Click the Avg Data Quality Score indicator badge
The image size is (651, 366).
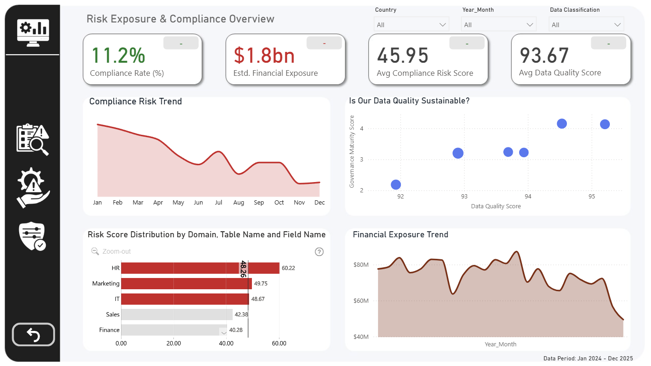(608, 44)
